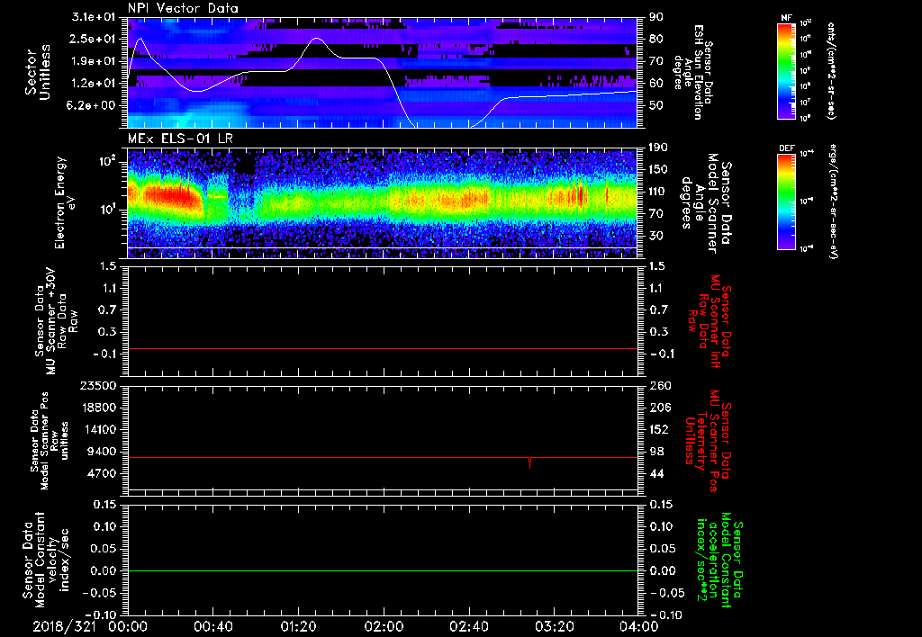Screen dimensions: 922x637
Task: Click the DEF color bar
Action: click(x=786, y=202)
